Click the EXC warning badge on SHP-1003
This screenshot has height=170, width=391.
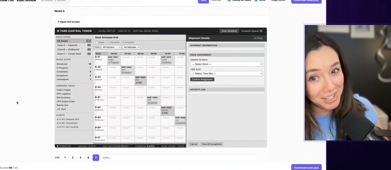[140, 83]
